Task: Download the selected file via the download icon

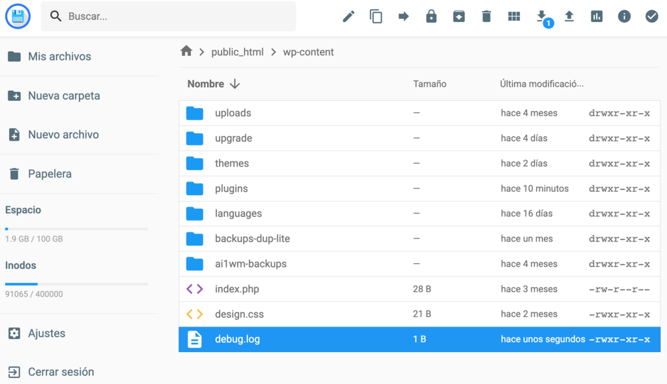Action: tap(541, 16)
